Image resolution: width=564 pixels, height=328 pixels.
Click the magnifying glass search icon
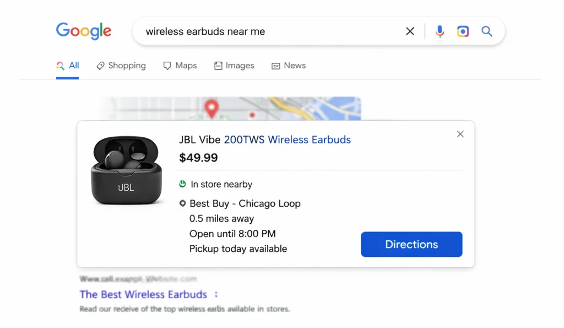point(487,31)
